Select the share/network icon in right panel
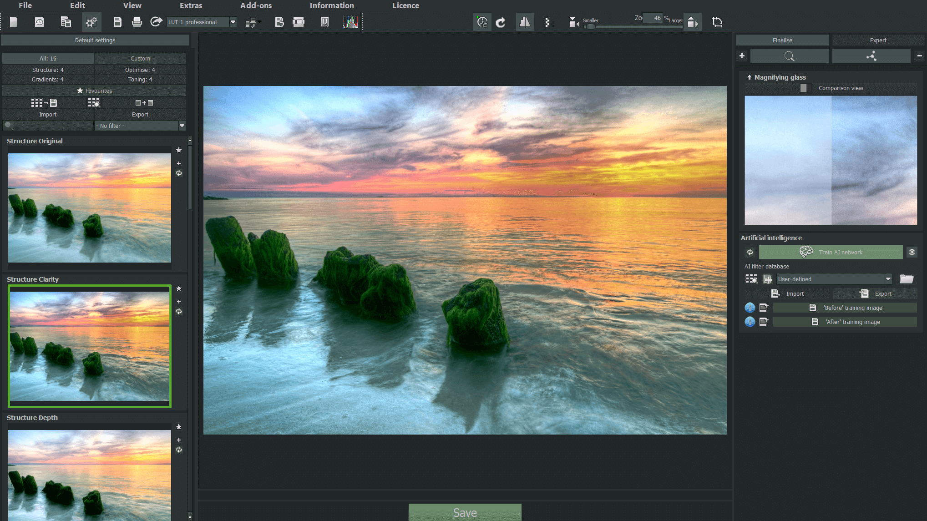Viewport: 927px width, 521px height. coord(871,56)
